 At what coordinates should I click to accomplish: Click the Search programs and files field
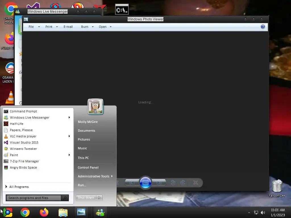pyautogui.click(x=34, y=198)
